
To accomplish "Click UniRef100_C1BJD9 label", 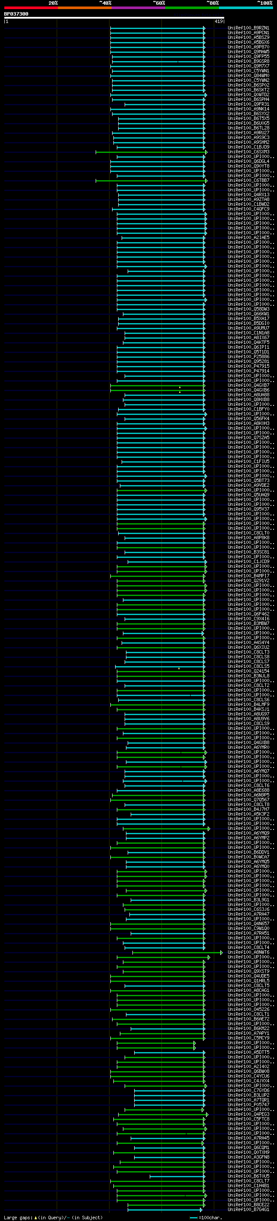I will [x=248, y=147].
